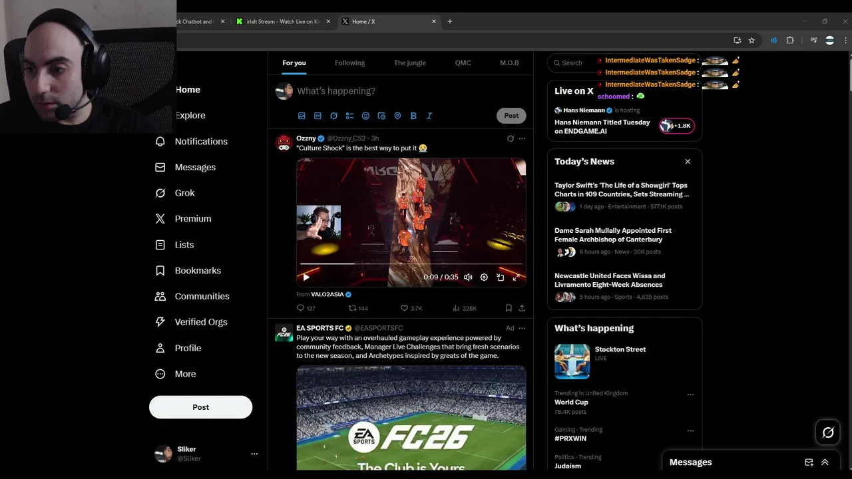Select the For you tab
The image size is (852, 479).
(294, 63)
